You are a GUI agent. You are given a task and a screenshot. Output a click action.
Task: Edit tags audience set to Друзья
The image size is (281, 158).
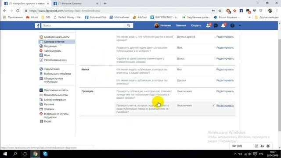click(225, 80)
